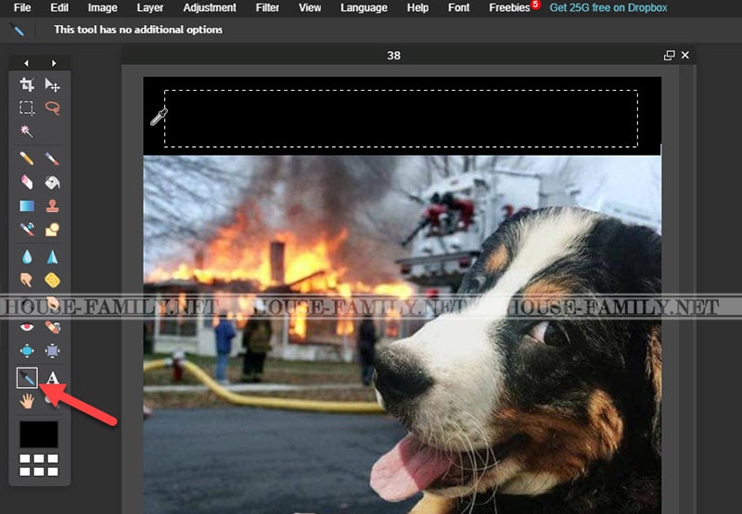This screenshot has height=514, width=742.
Task: Open the File menu
Action: 22,7
